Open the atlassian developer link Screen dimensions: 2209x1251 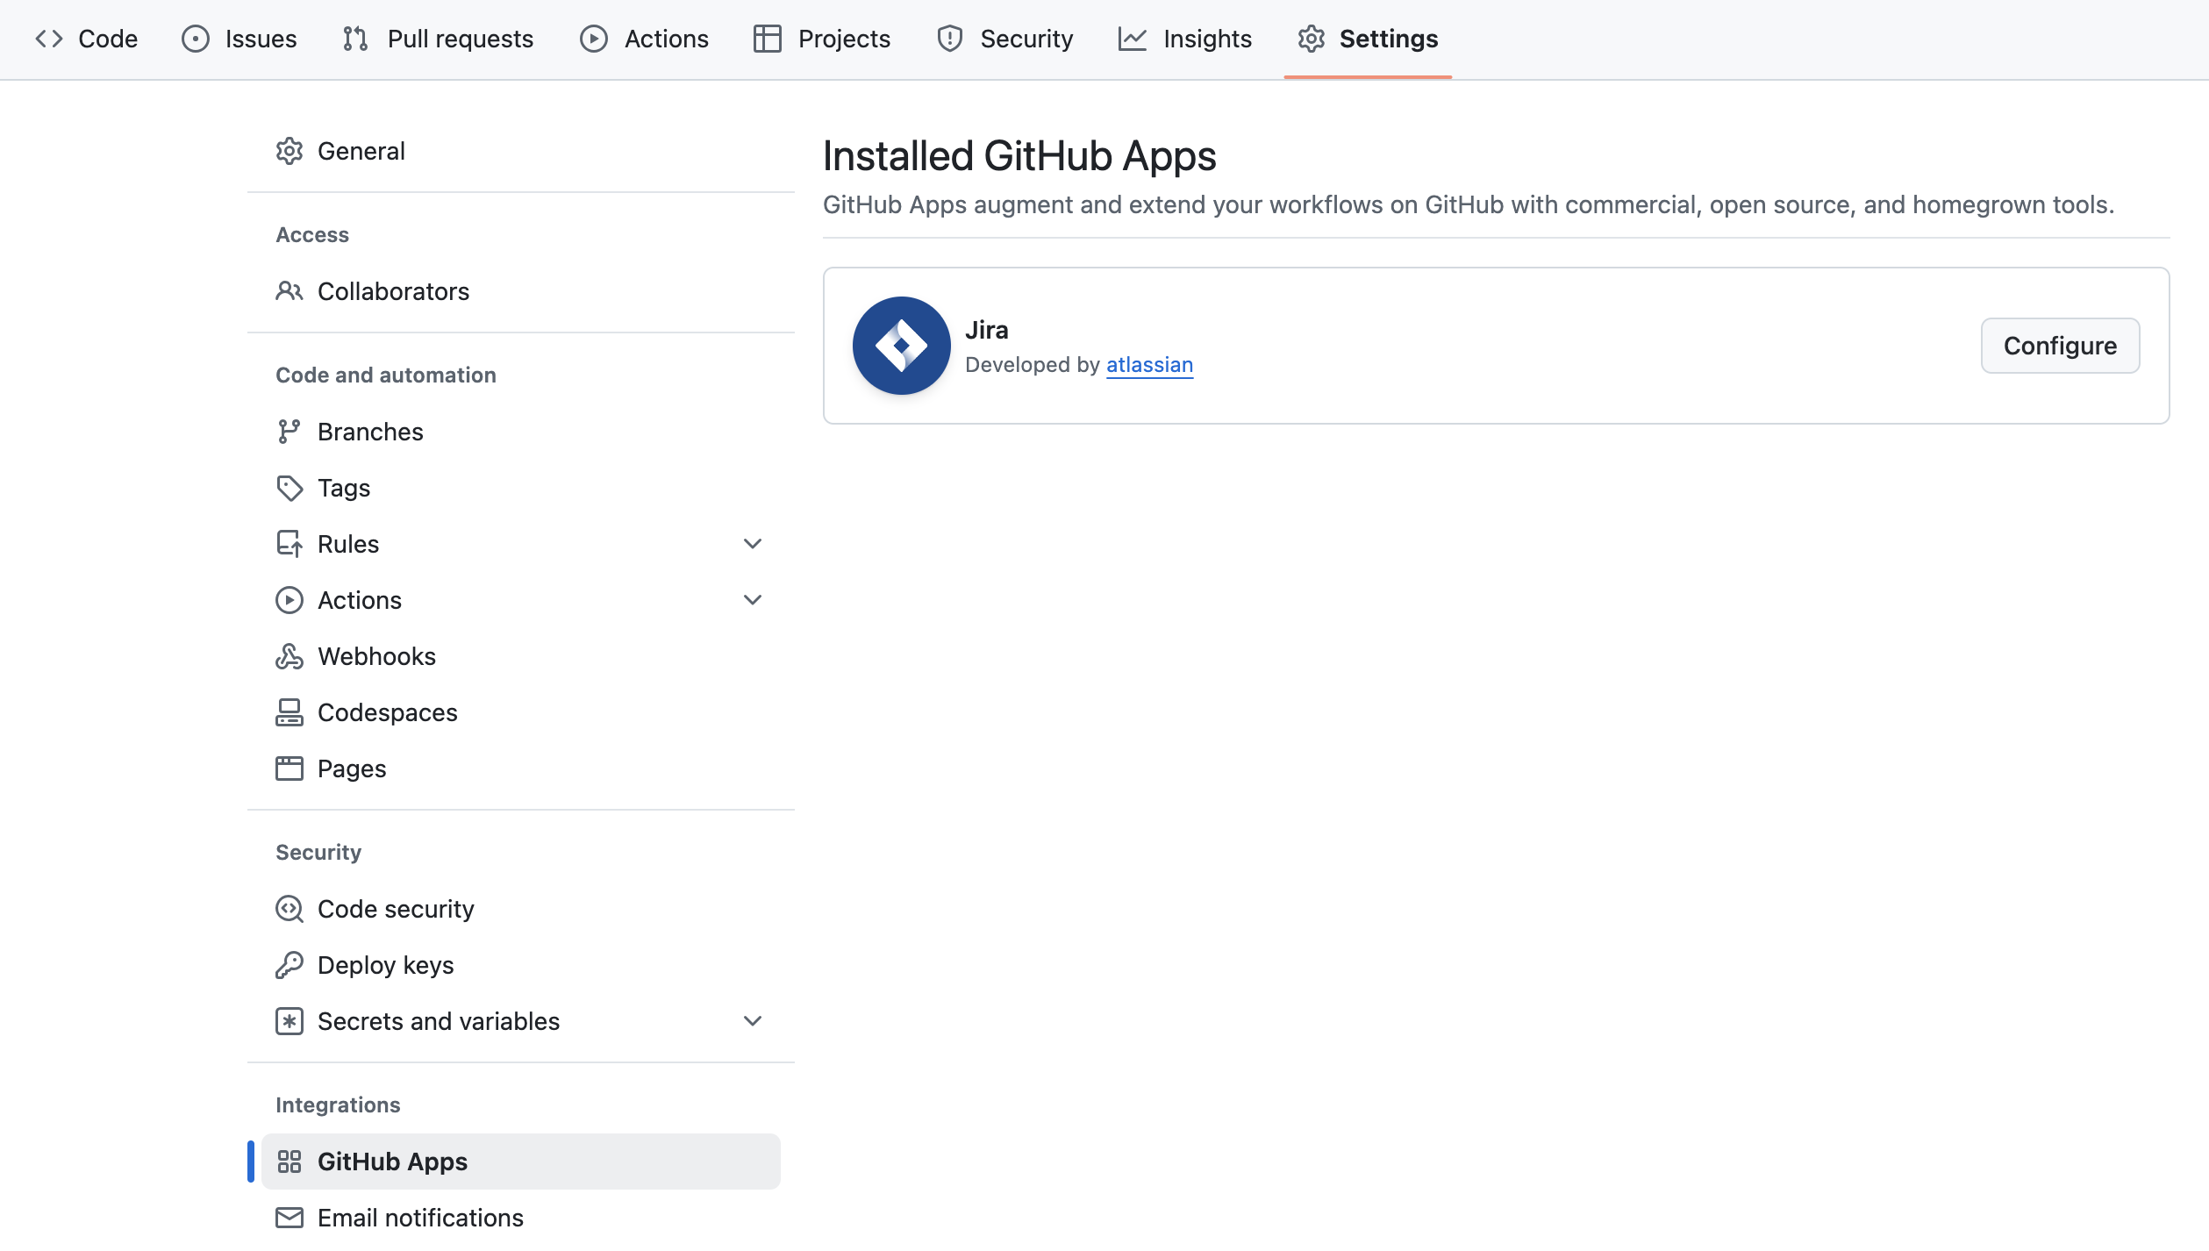[x=1149, y=364]
